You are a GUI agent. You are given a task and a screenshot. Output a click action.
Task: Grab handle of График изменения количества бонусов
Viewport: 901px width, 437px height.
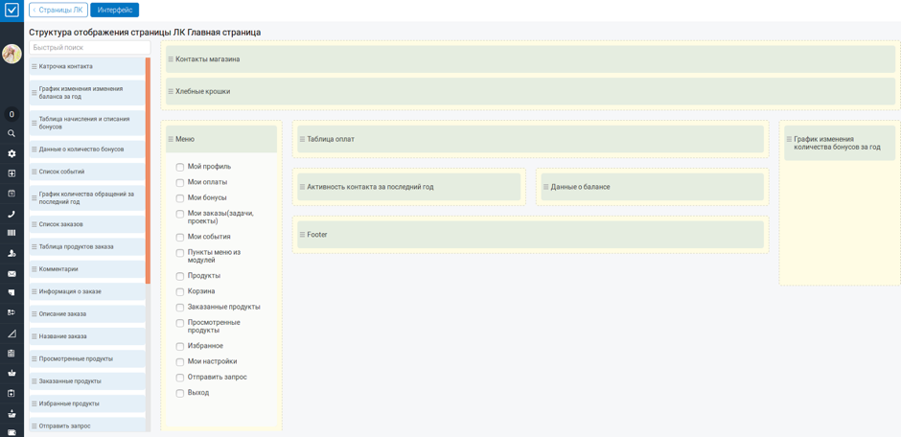[789, 138]
